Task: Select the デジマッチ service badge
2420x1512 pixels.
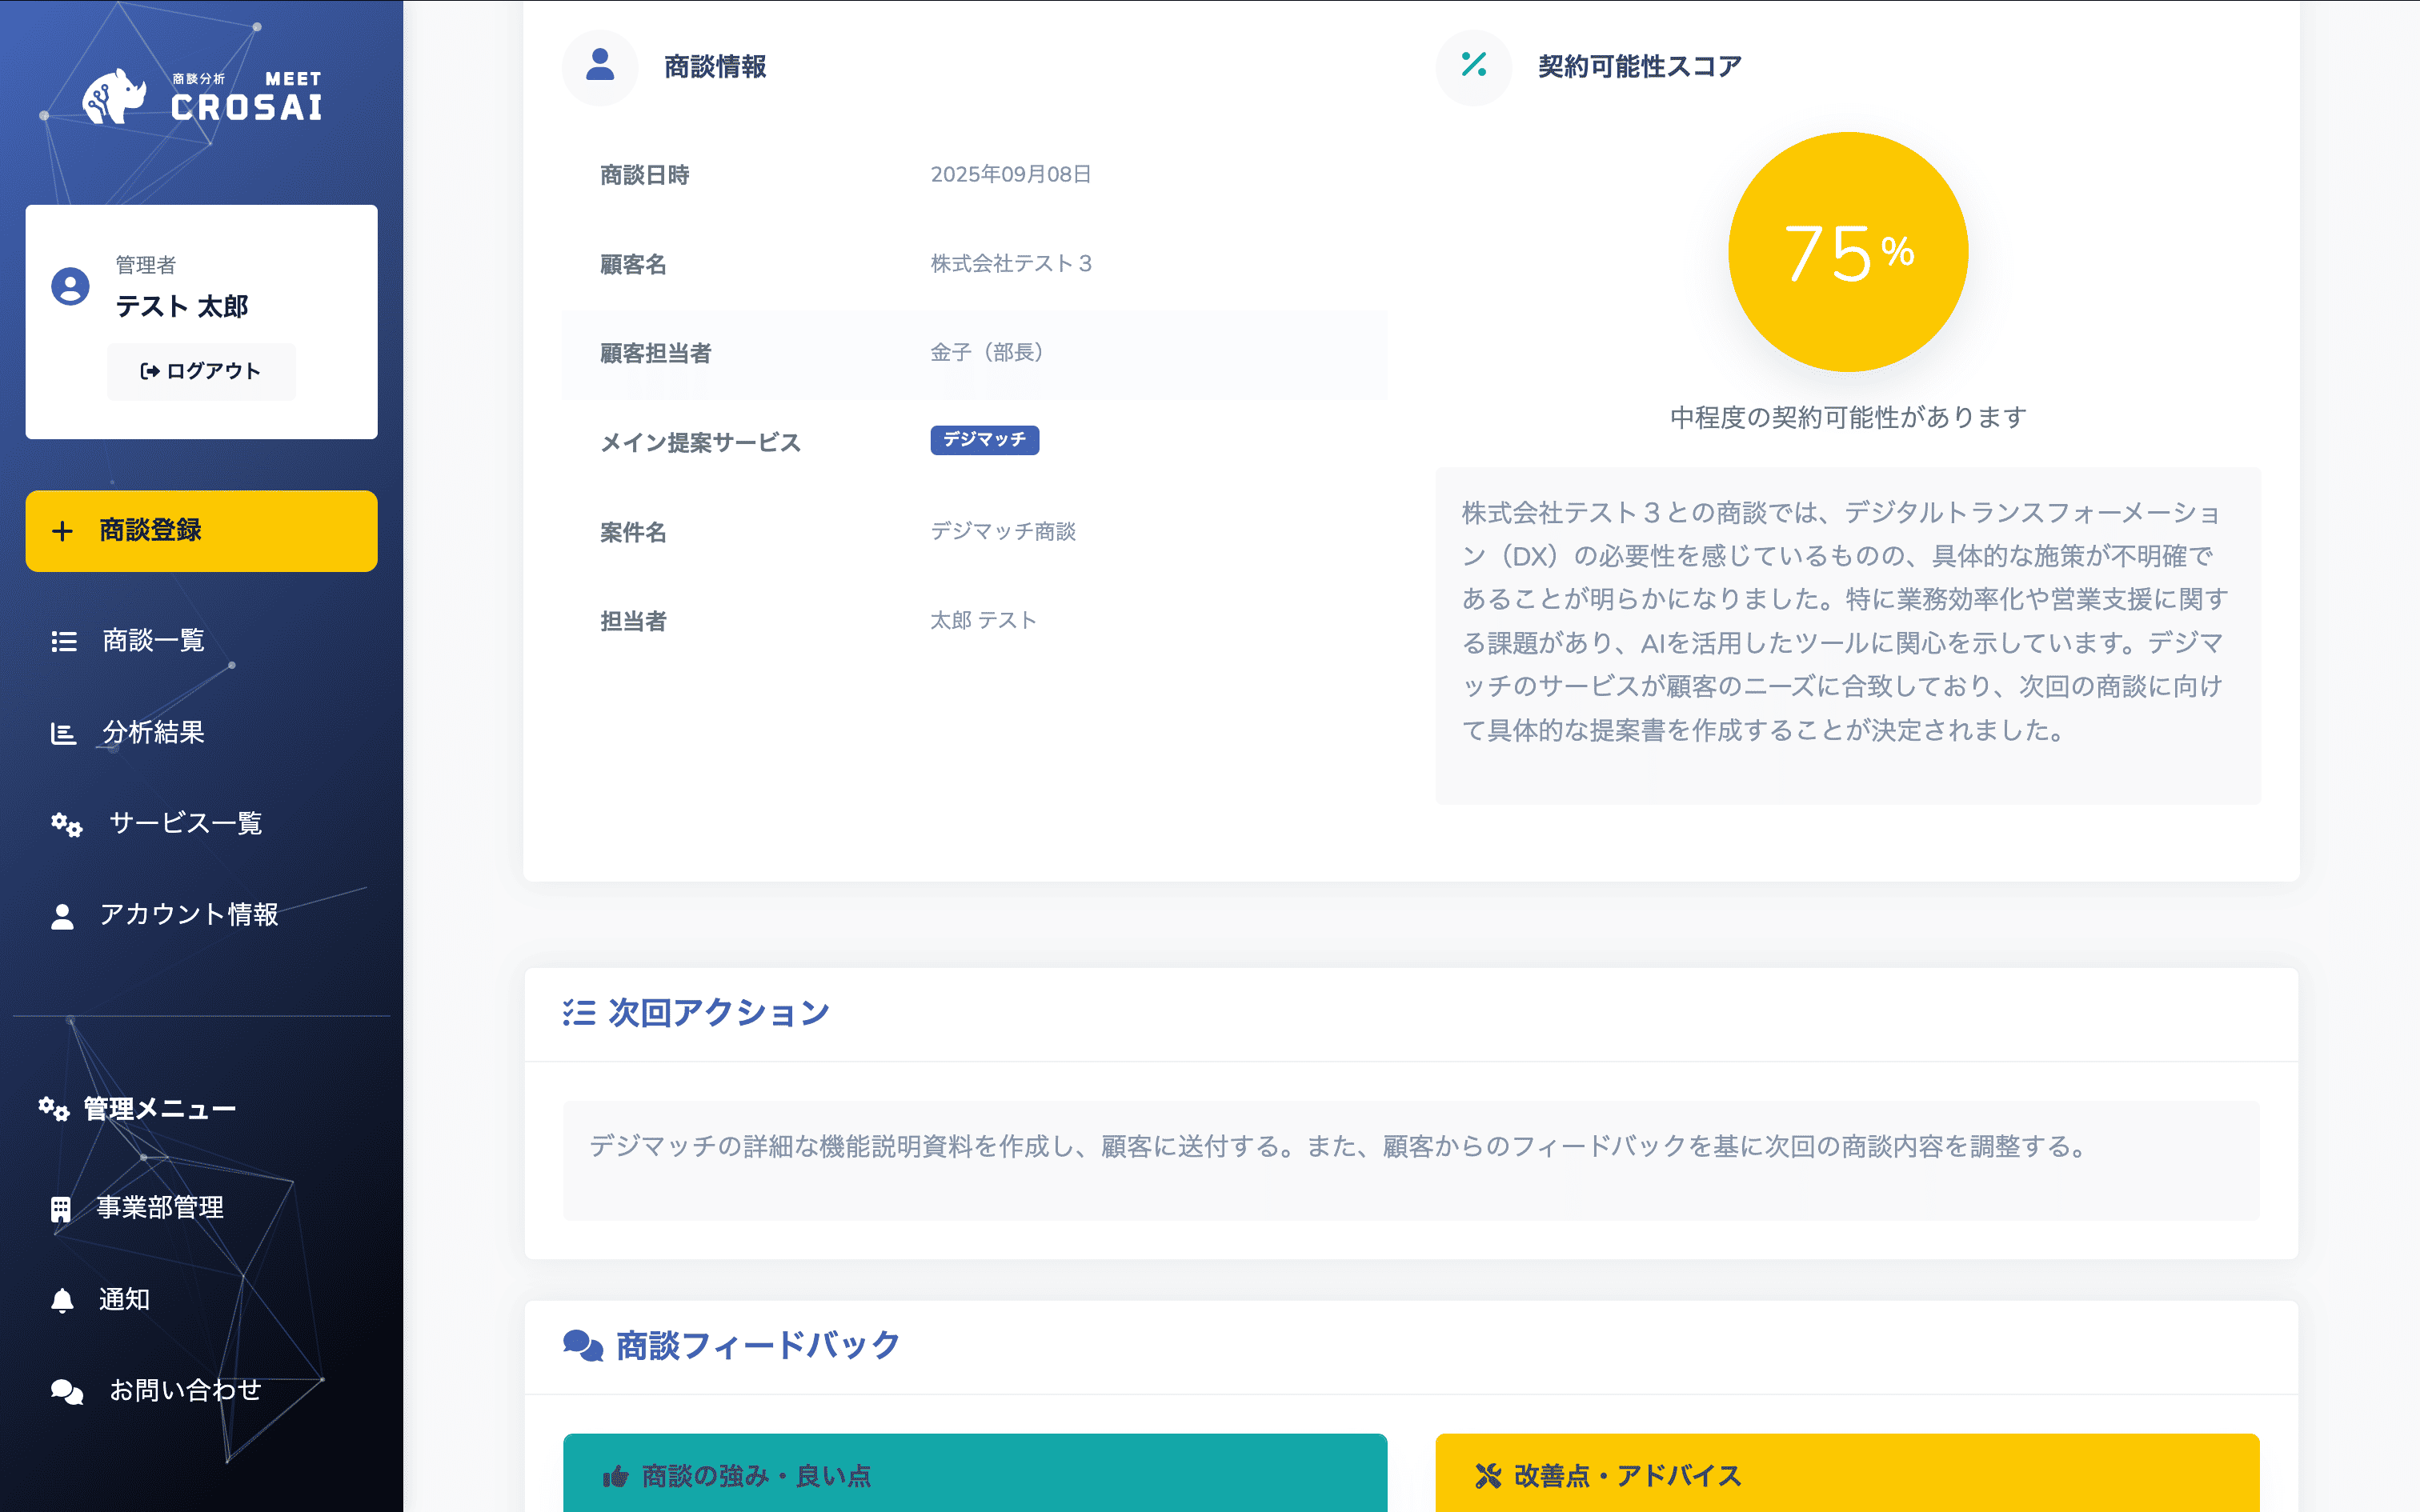Action: pyautogui.click(x=984, y=439)
